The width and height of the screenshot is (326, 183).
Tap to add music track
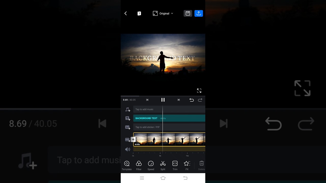144,109
